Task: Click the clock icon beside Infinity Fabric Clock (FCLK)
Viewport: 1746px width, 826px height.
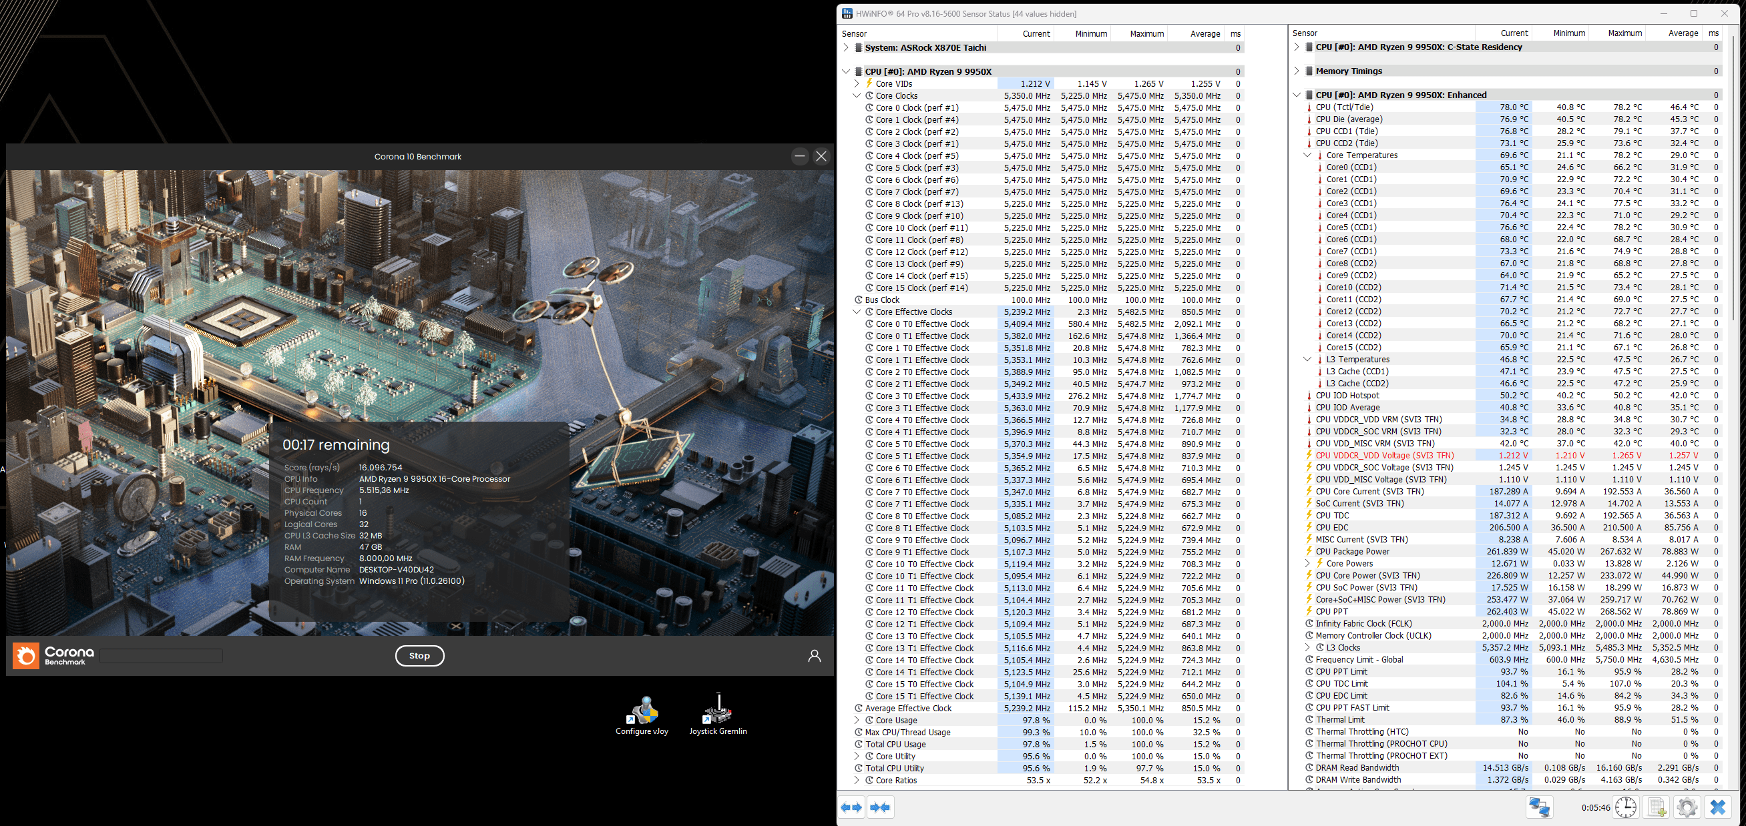Action: [x=1309, y=624]
